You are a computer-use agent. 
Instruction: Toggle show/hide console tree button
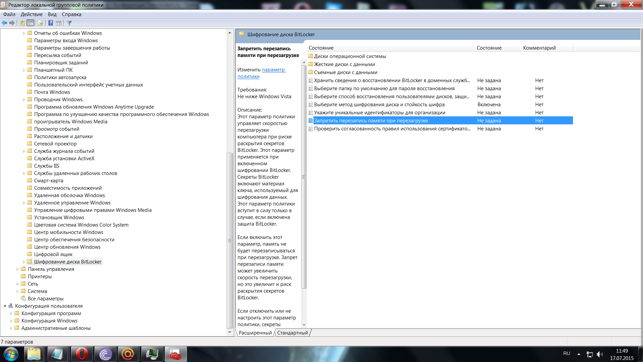pyautogui.click(x=30, y=23)
